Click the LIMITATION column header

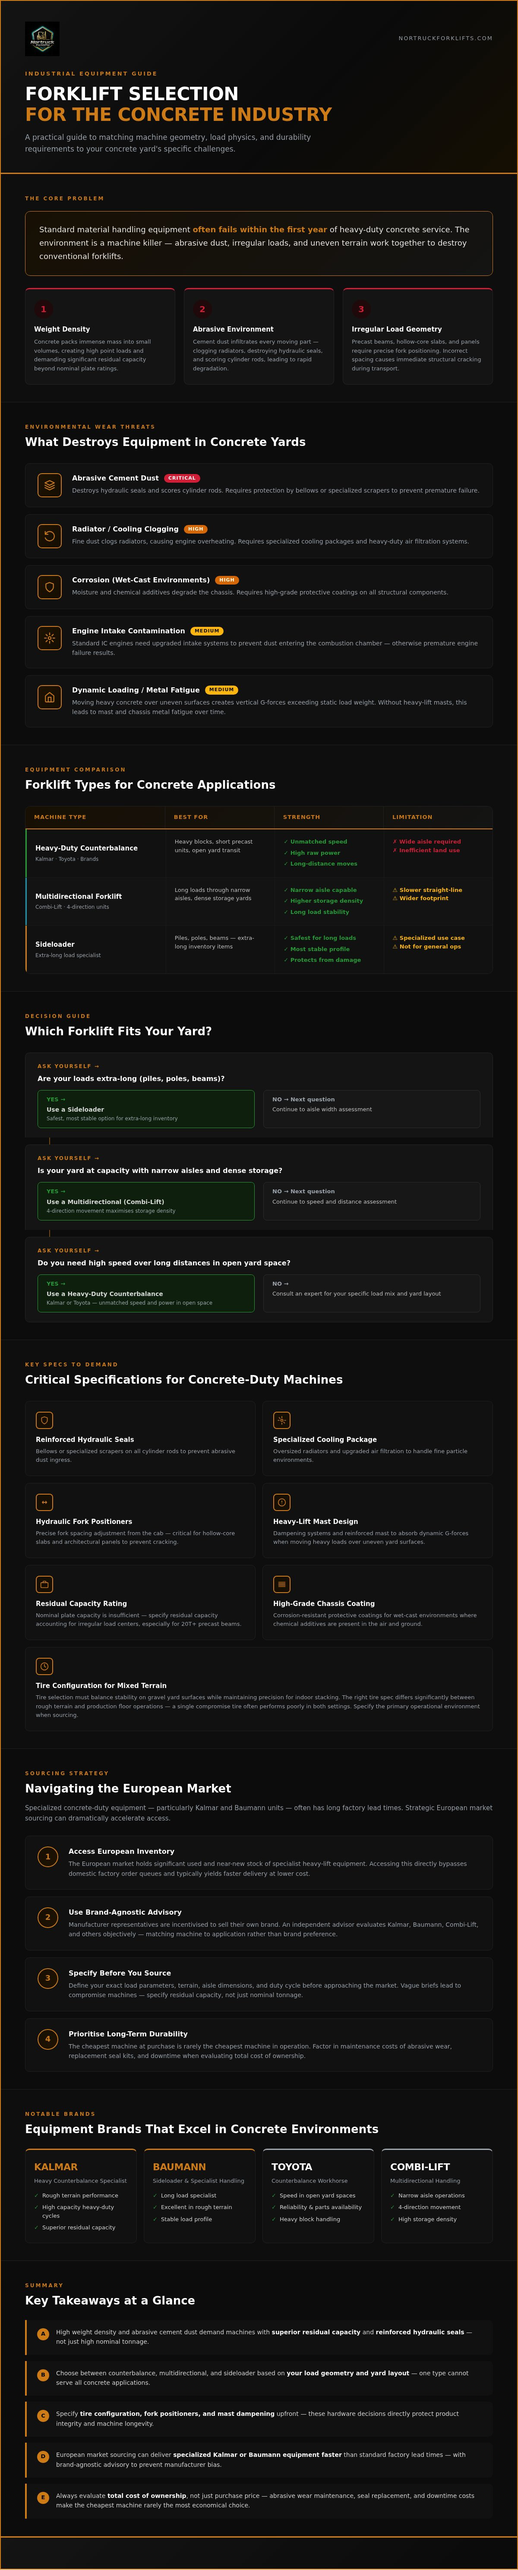(412, 817)
